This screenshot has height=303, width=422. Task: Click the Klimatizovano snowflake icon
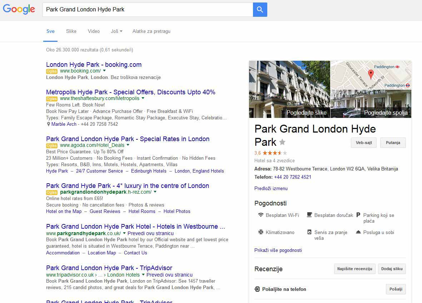(261, 232)
